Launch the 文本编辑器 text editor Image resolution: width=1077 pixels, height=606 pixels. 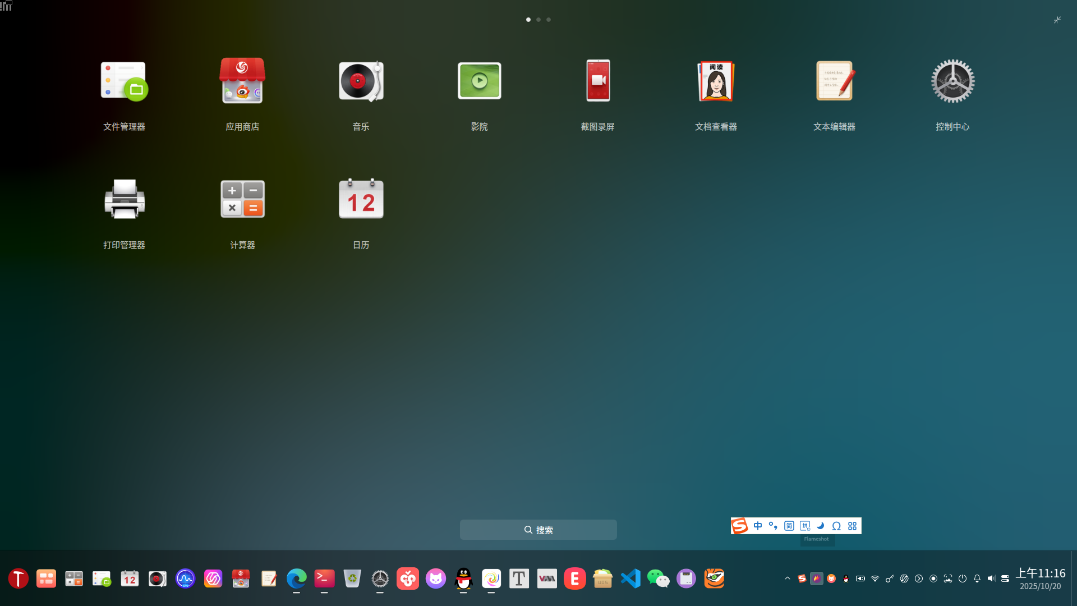click(x=835, y=81)
